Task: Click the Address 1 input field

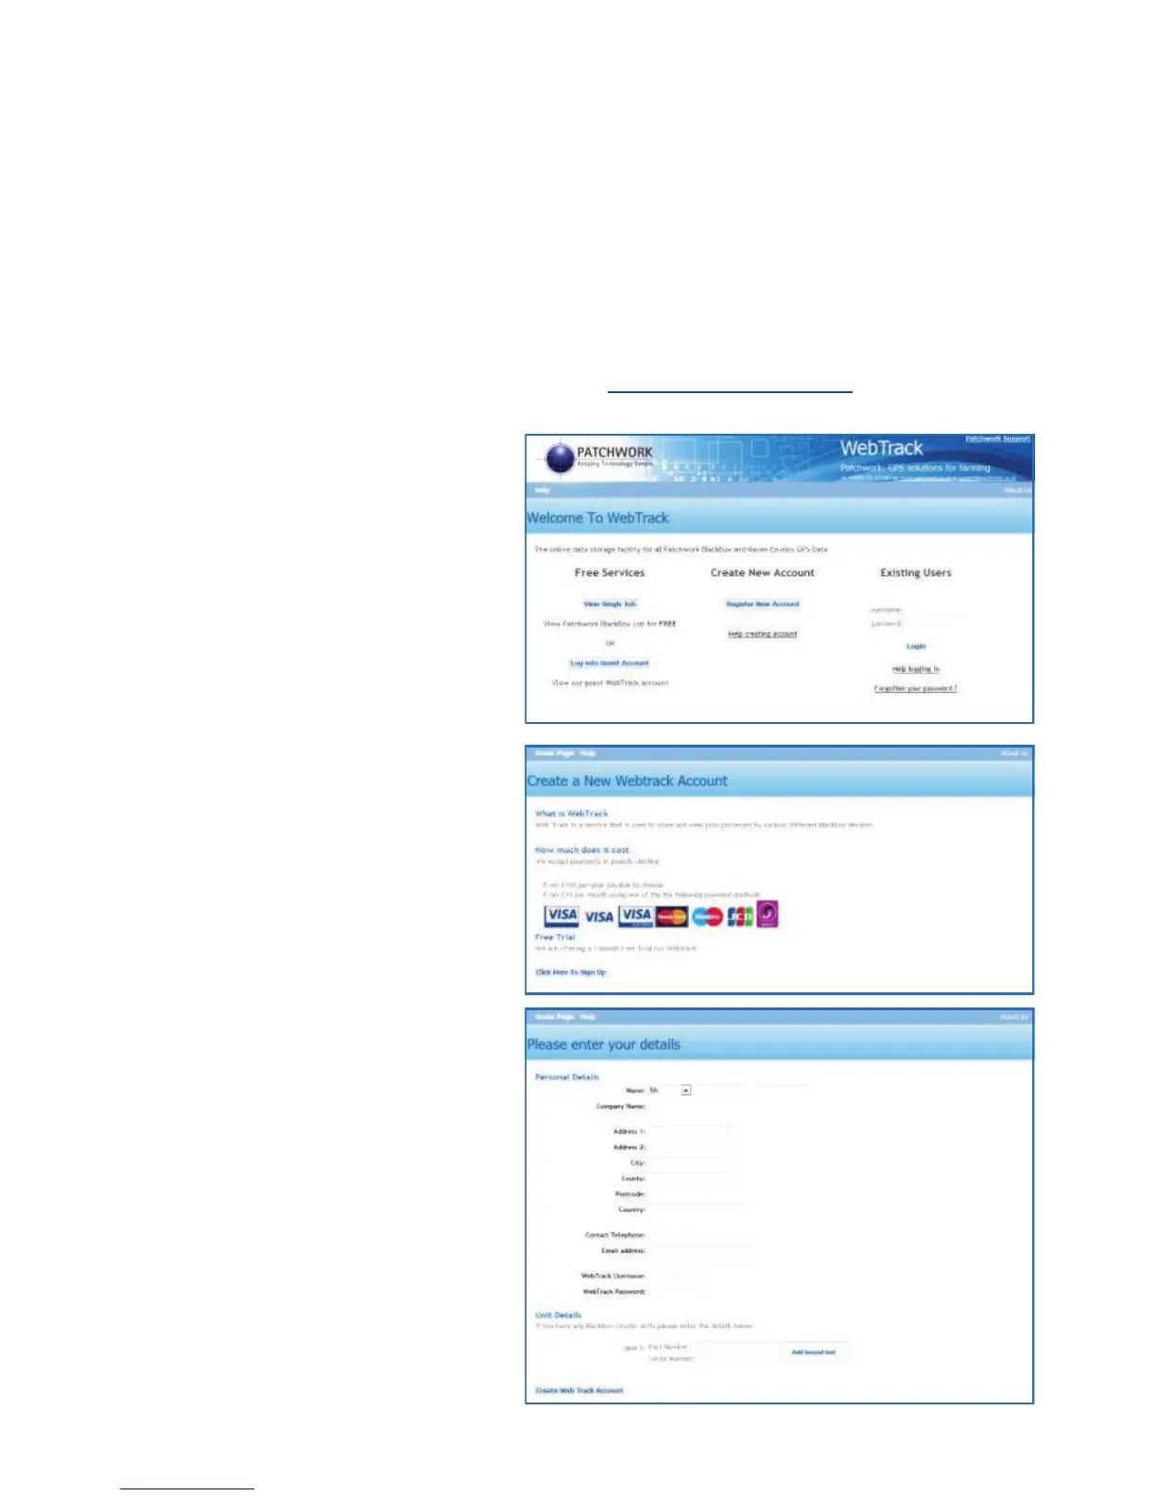Action: click(x=688, y=1131)
